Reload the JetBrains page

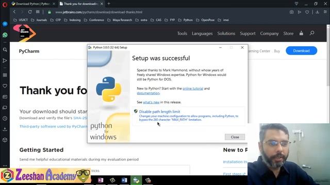click(30, 12)
